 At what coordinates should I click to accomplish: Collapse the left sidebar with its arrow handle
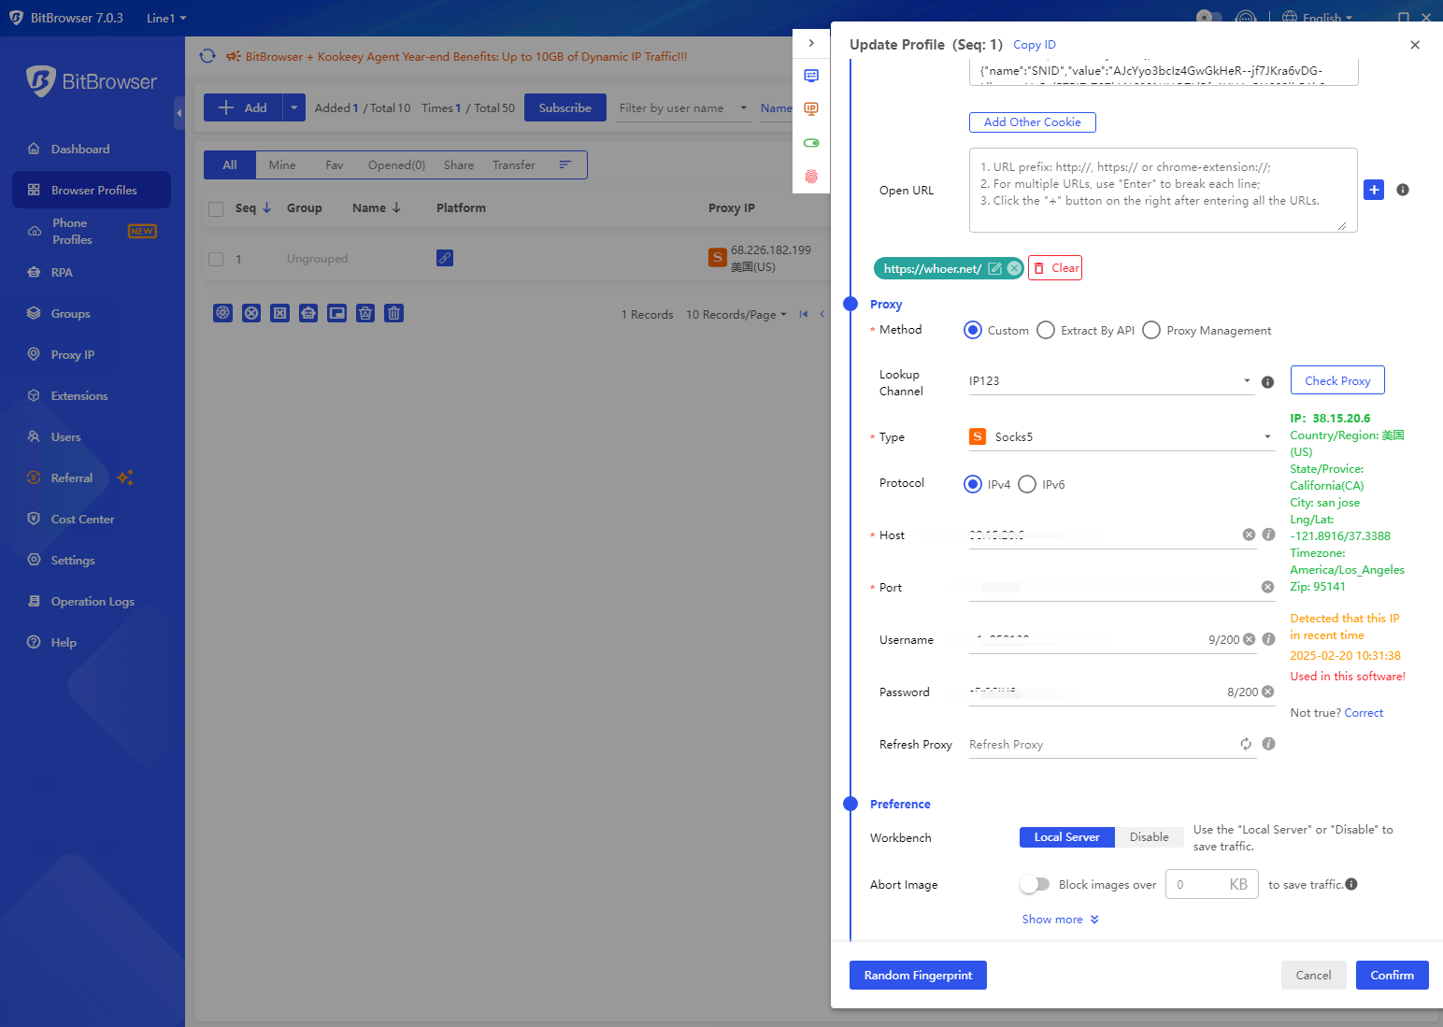(x=179, y=114)
